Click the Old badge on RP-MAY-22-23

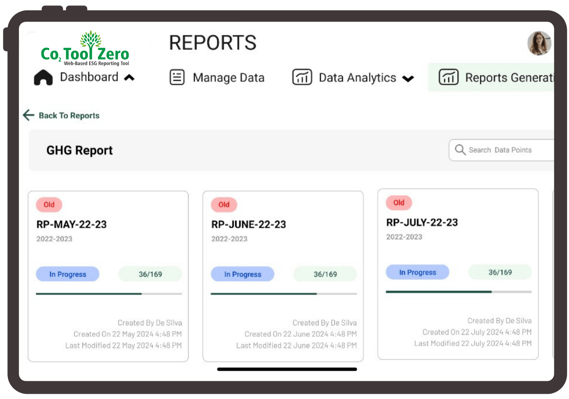coord(49,205)
